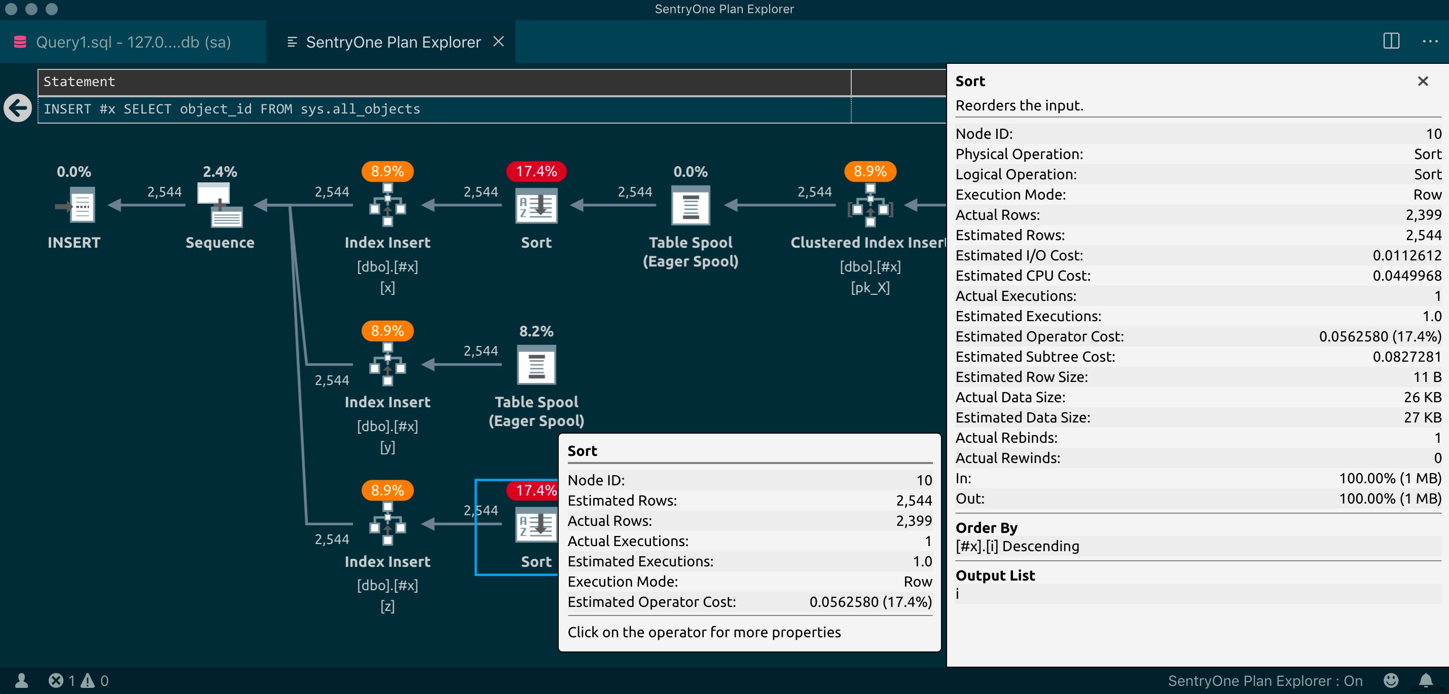Click SentryOne Plan Explorer : On status
The width and height of the screenshot is (1449, 694).
[x=1264, y=680]
